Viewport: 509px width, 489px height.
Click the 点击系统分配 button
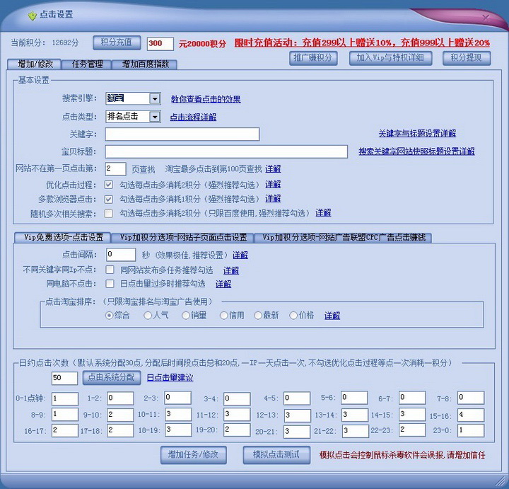(112, 377)
